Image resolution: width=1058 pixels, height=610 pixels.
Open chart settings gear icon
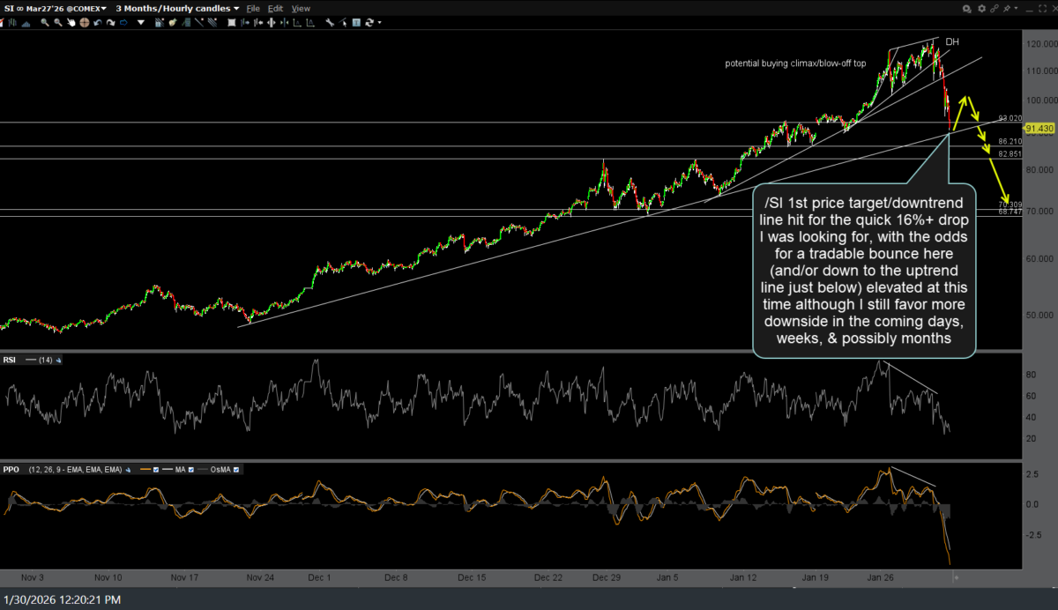[x=982, y=8]
